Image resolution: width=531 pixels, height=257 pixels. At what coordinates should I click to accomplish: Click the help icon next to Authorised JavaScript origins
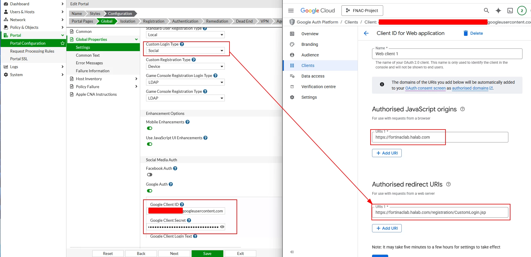coord(463,109)
